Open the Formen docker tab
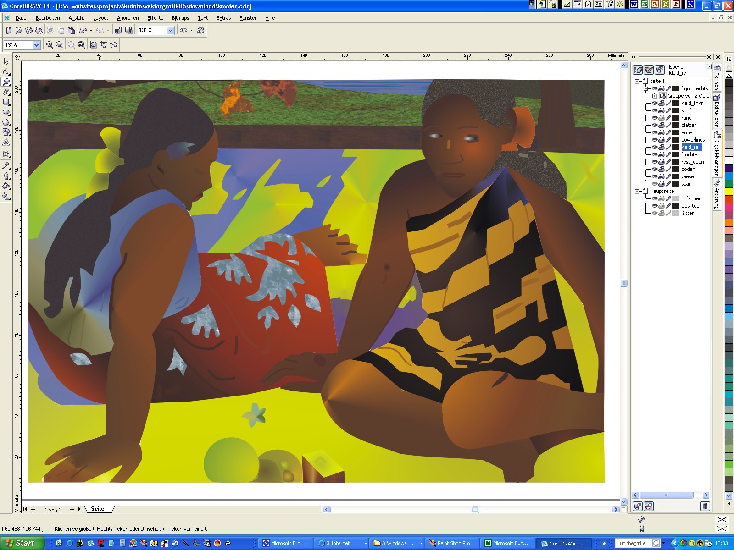Screen dimensions: 734x550 click(x=717, y=78)
